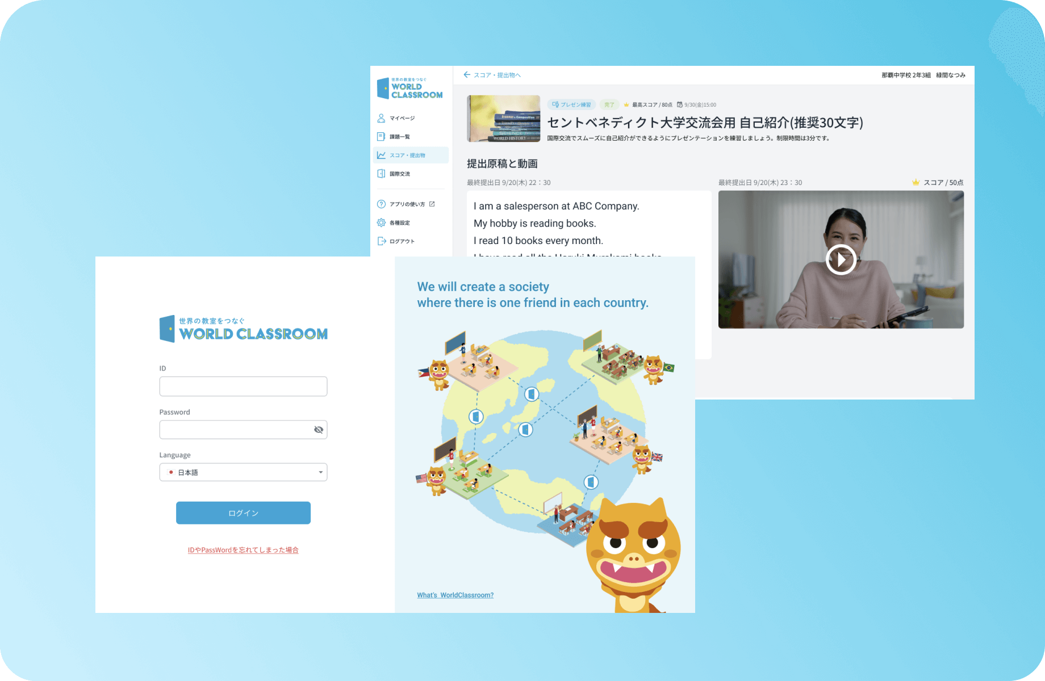Open the Language dropdown showing 日本語
The height and width of the screenshot is (681, 1045).
pos(243,472)
